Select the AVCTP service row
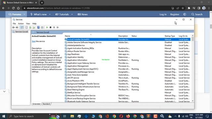212x119 pixels. point(127,78)
